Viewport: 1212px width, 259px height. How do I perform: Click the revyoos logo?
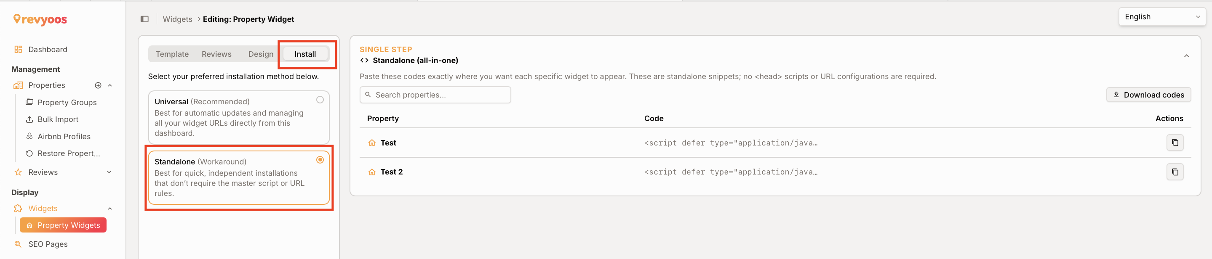pyautogui.click(x=40, y=19)
